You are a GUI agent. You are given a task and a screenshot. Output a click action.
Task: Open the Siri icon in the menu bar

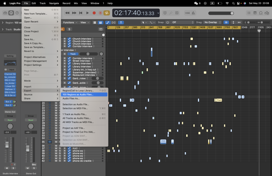(x=245, y=3)
